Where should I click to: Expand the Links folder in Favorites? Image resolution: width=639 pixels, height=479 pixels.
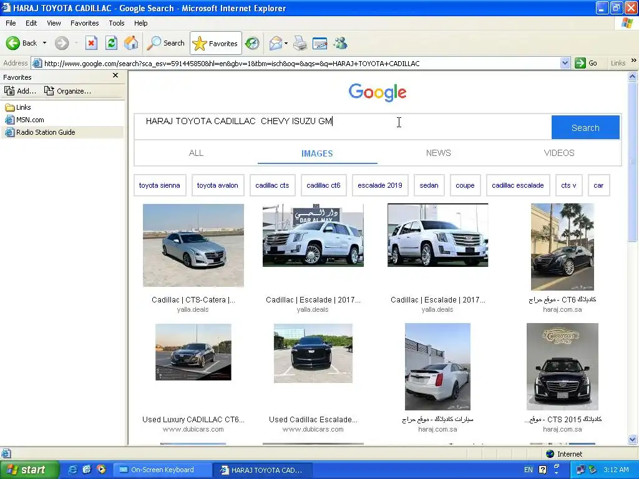[18, 107]
